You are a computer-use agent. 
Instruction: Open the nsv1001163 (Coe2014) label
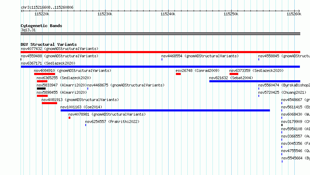tap(81, 107)
